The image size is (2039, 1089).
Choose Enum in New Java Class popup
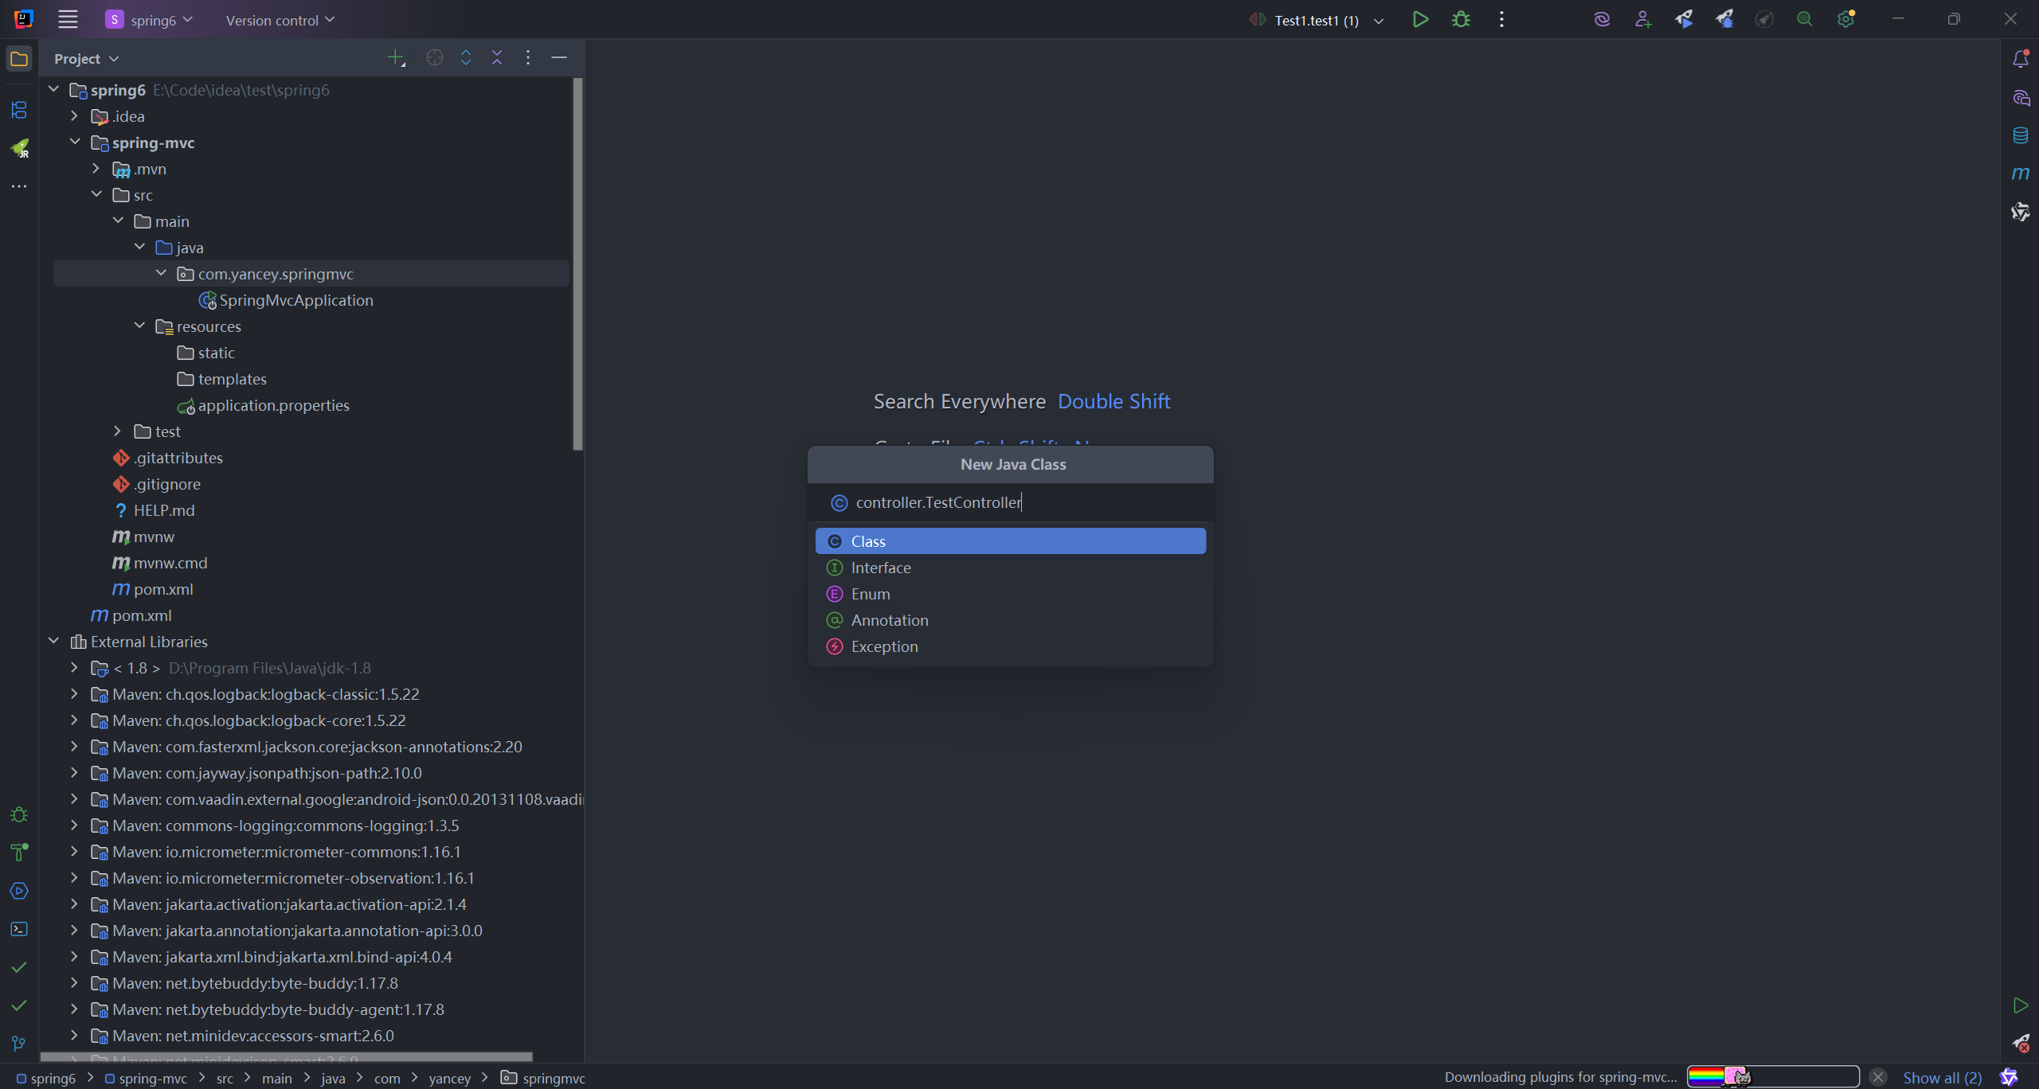(x=871, y=594)
